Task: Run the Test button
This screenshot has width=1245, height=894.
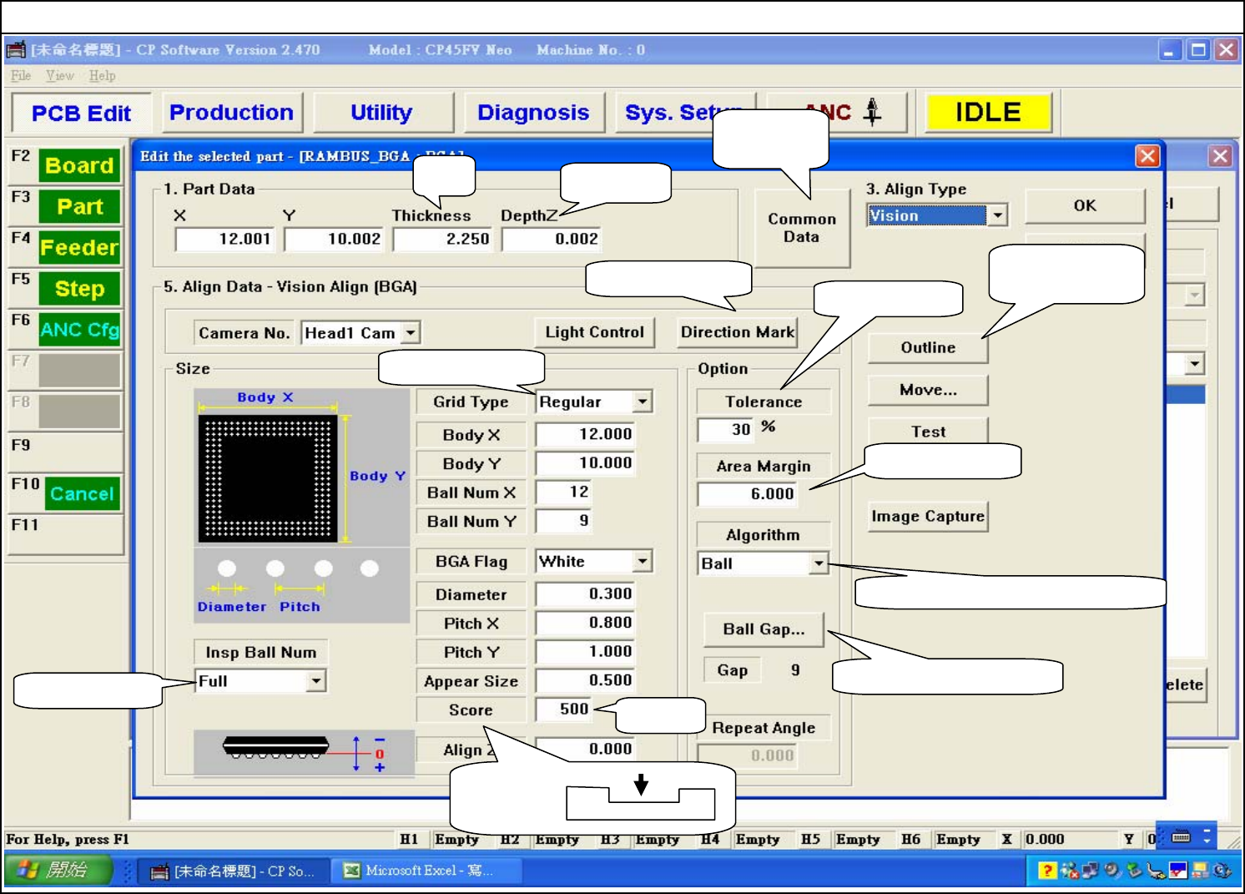Action: click(928, 431)
